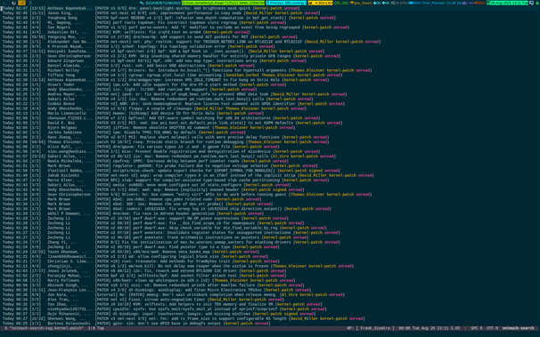Click the yellow memory usage segment in top bar
This screenshot has width=540, height=337.
click(x=320, y=3)
